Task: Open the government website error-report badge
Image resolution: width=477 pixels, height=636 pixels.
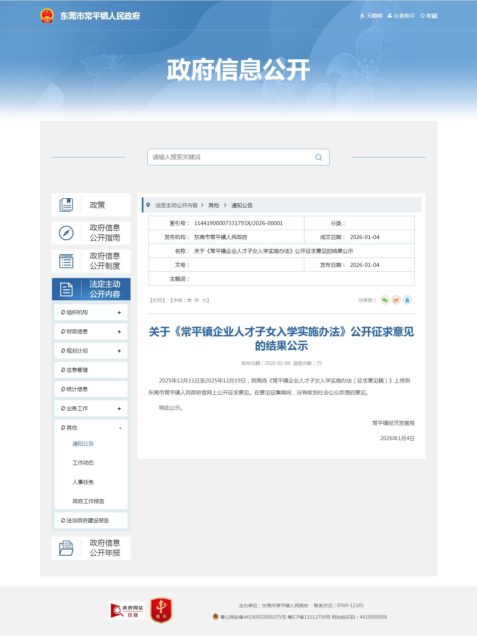Action: coord(127,610)
